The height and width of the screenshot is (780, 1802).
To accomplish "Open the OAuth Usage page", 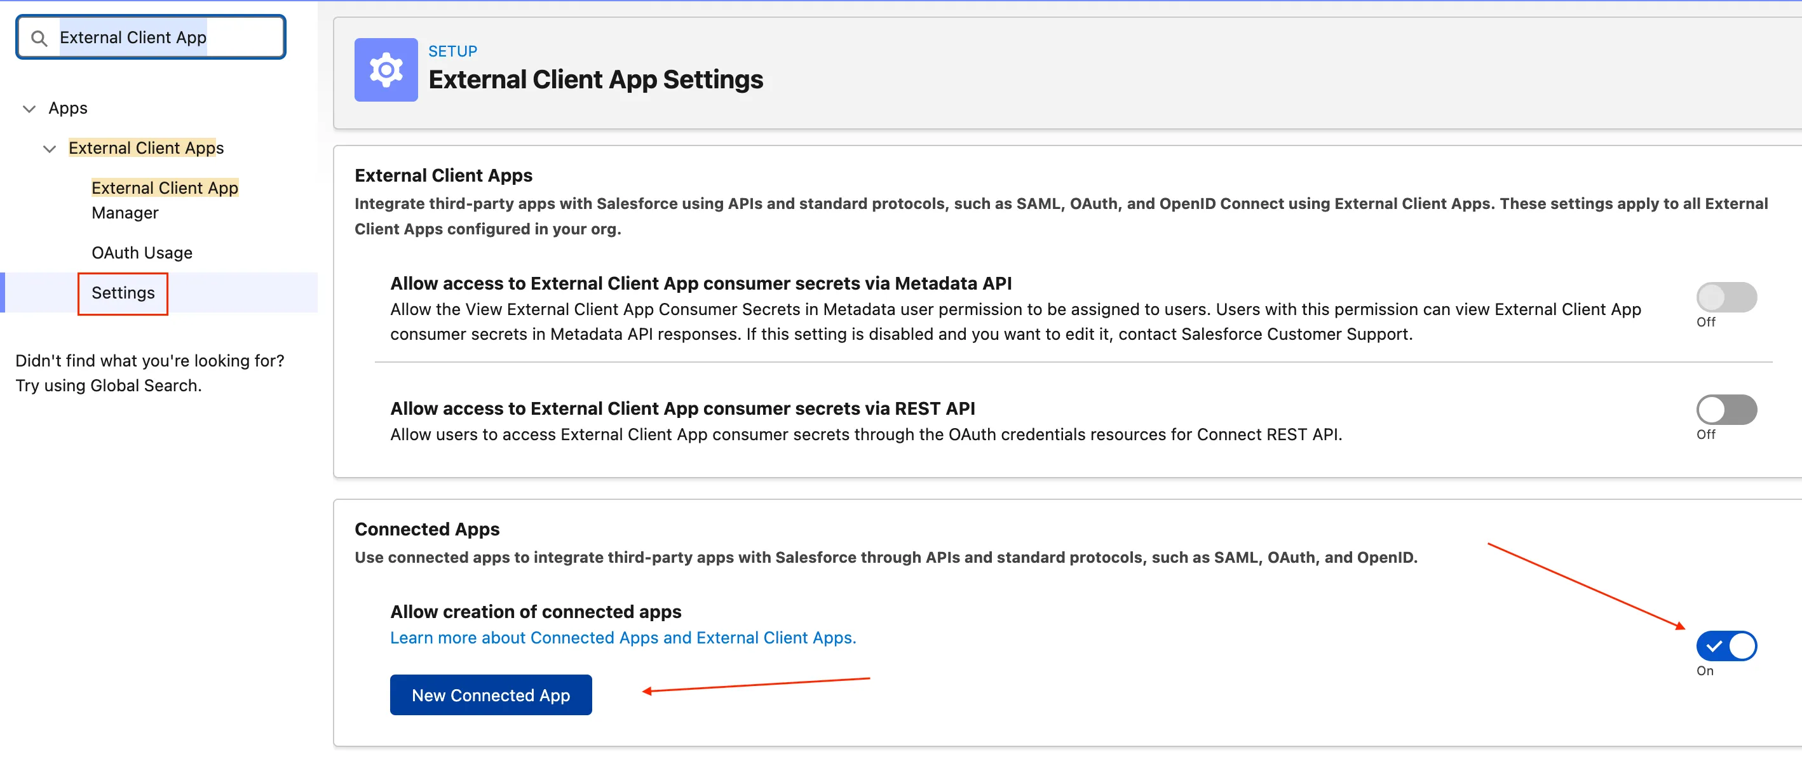I will coord(141,253).
